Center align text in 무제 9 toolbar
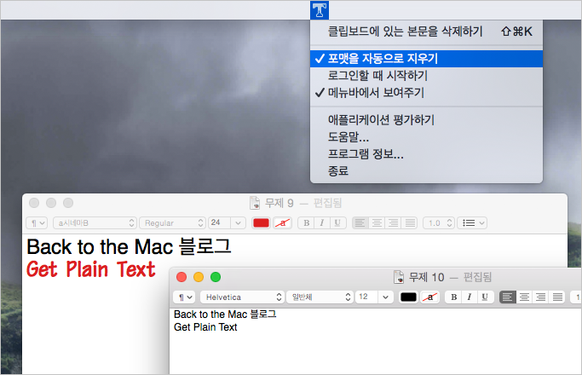582x375 pixels. (377, 222)
